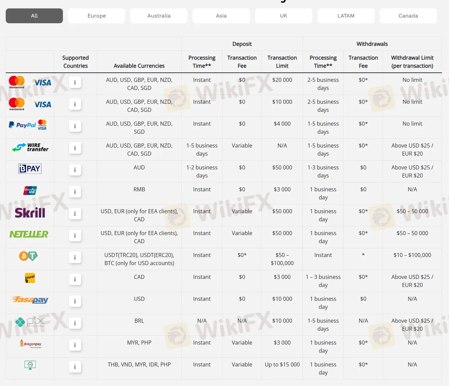
Task: Click the Mastercard logo in $20 000 row
Action: click(16, 82)
